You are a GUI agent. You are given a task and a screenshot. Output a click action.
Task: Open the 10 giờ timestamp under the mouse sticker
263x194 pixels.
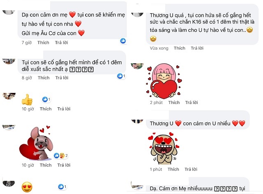28,165
